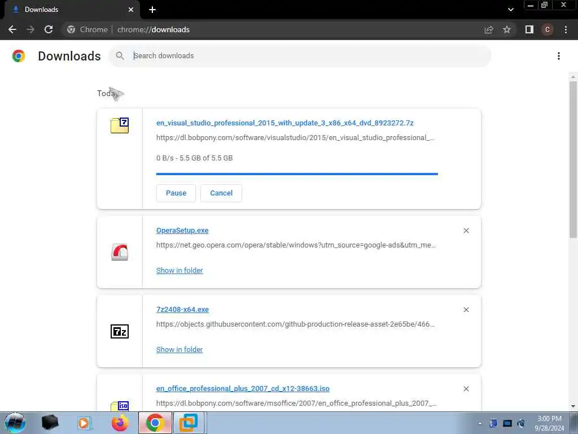Bookmark this tab with the star icon
Image resolution: width=578 pixels, height=434 pixels.
pyautogui.click(x=507, y=29)
